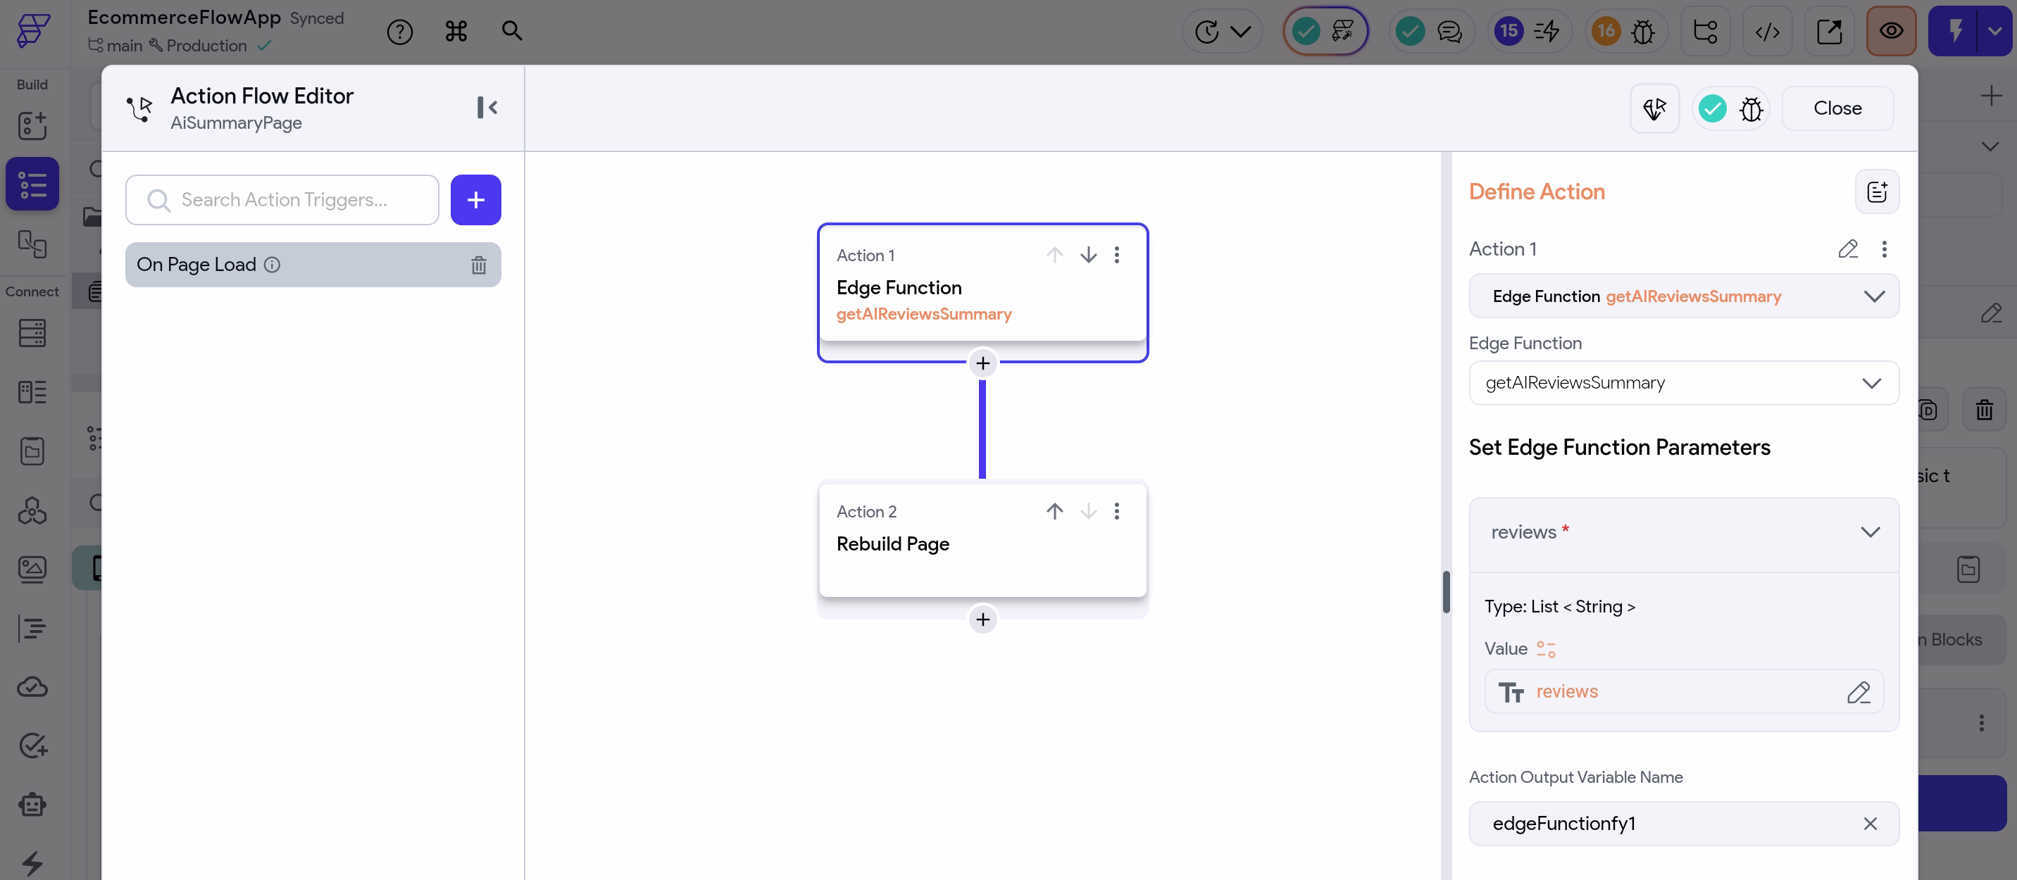Collapse the Action Flow Editor side panel
This screenshot has height=880, width=2017.
[x=487, y=107]
